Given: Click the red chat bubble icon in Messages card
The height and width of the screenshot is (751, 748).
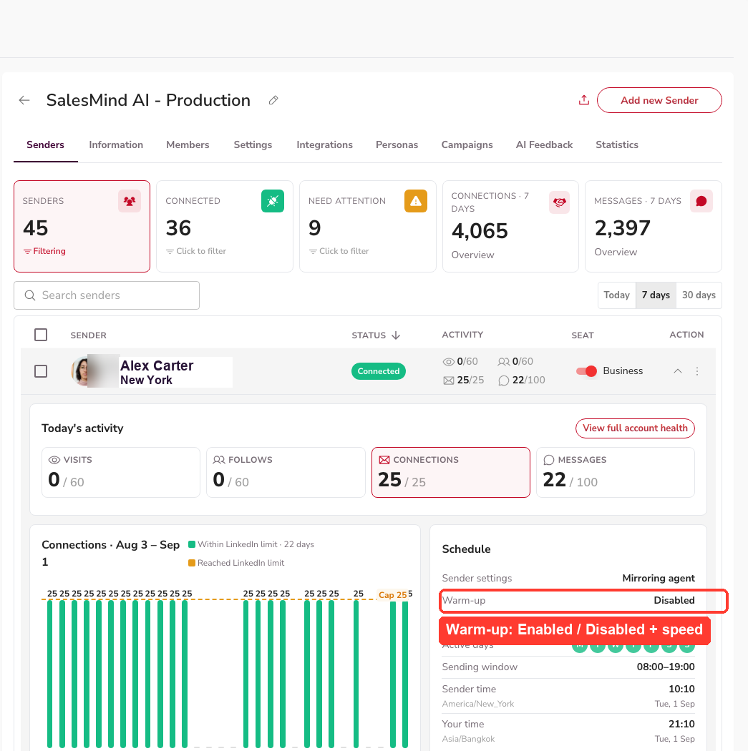Looking at the screenshot, I should click(x=701, y=201).
